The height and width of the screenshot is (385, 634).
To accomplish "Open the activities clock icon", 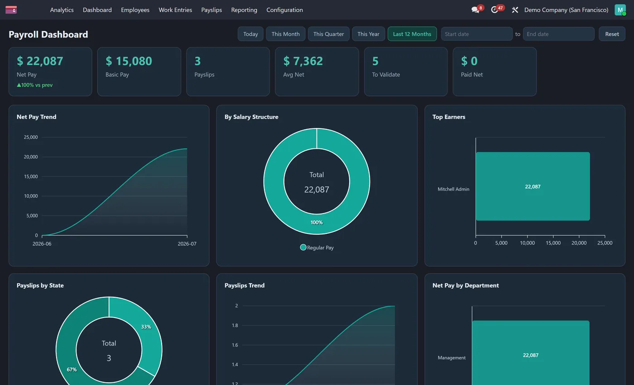I will 495,10.
